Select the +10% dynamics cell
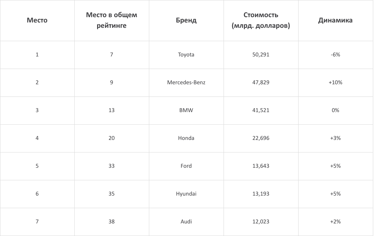Image resolution: width=374 pixels, height=236 pixels. coord(335,82)
